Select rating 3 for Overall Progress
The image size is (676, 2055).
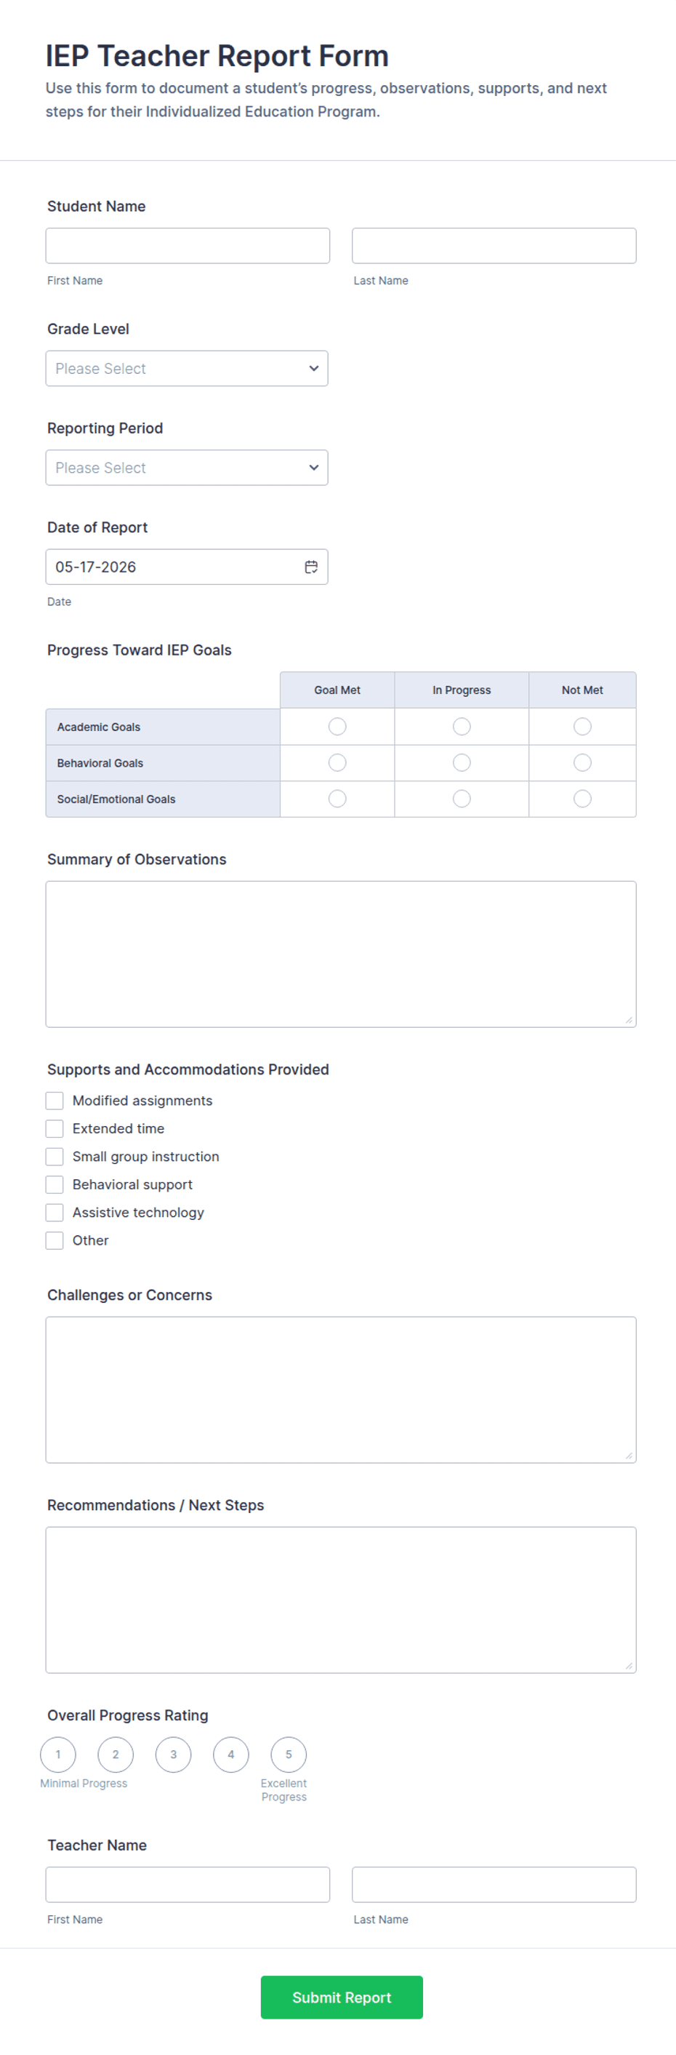tap(174, 1755)
